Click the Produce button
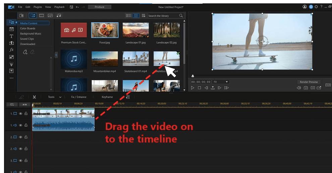 point(100,7)
